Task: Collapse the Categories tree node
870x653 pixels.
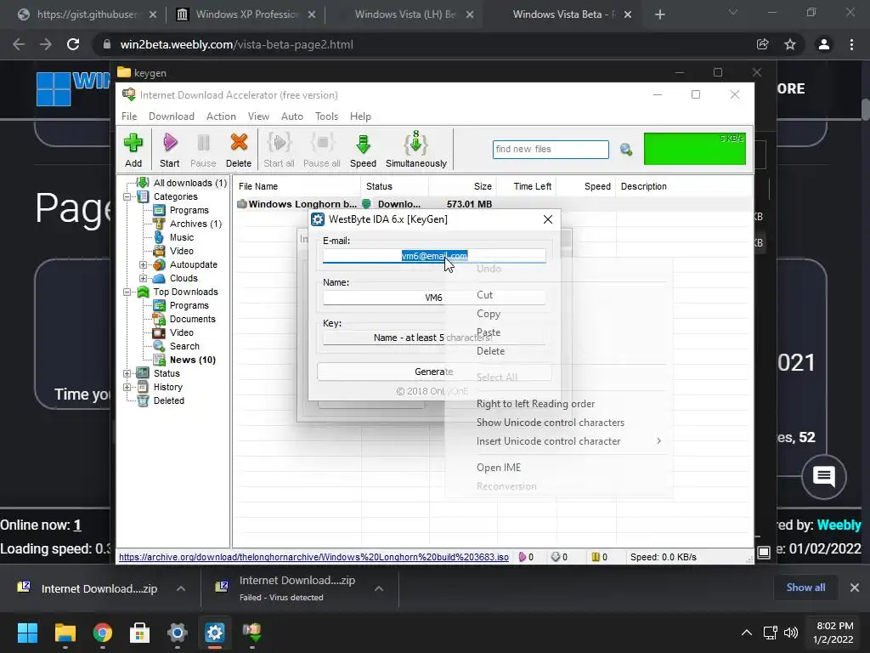Action: 127,196
